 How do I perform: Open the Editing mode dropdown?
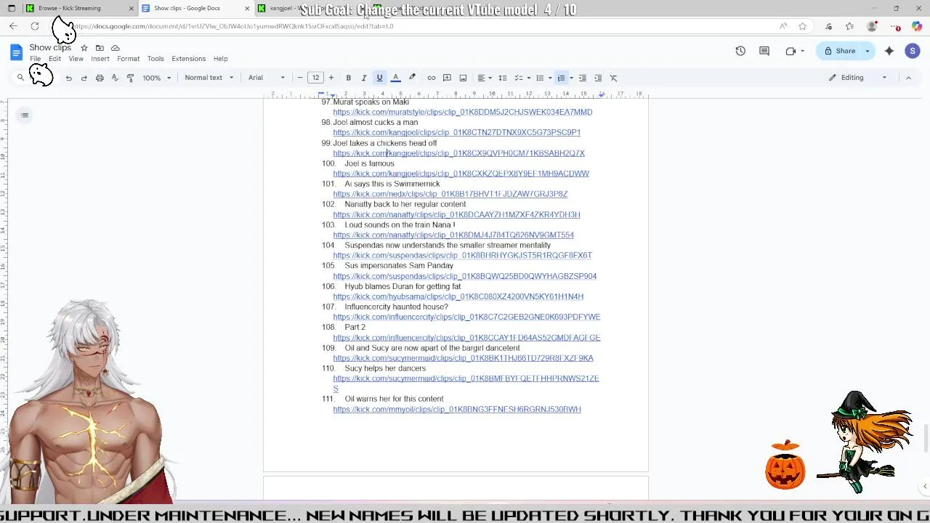pyautogui.click(x=858, y=78)
